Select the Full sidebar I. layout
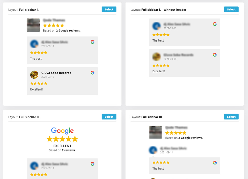The width and height of the screenshot is (248, 179). point(109,9)
